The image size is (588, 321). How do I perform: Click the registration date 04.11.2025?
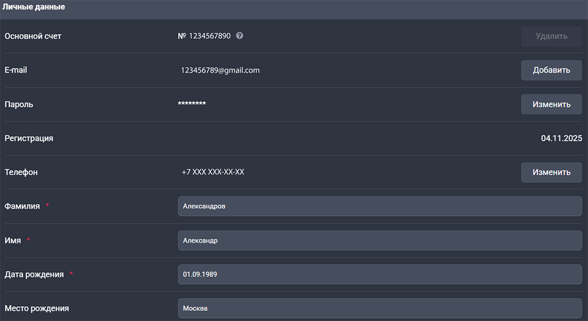pos(561,138)
